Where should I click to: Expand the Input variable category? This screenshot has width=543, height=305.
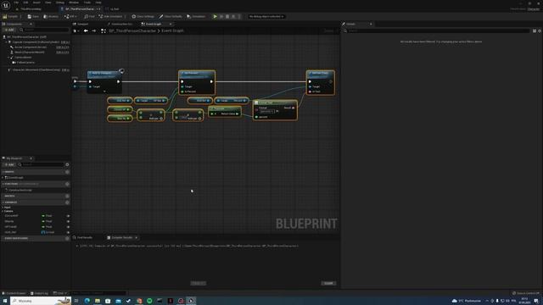pos(3,208)
